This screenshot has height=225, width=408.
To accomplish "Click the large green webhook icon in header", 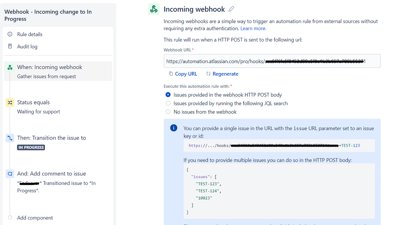I will [x=154, y=9].
